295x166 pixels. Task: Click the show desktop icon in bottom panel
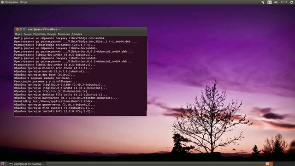coord(3,164)
